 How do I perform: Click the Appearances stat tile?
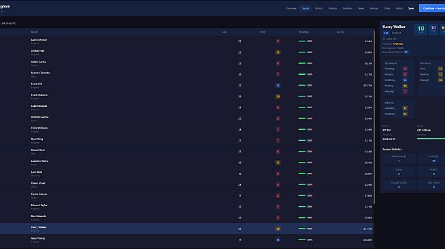coord(399,159)
